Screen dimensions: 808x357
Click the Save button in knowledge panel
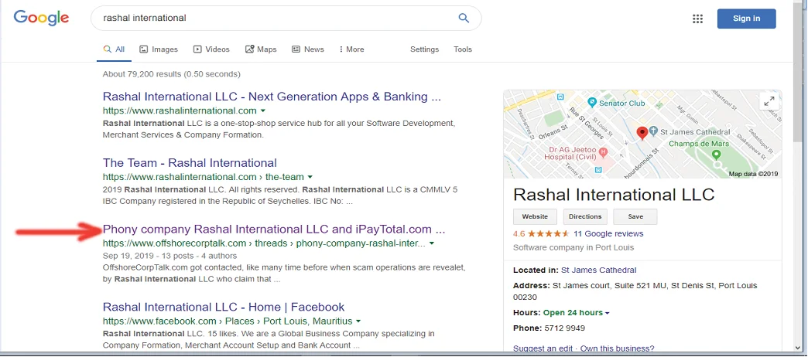point(635,216)
